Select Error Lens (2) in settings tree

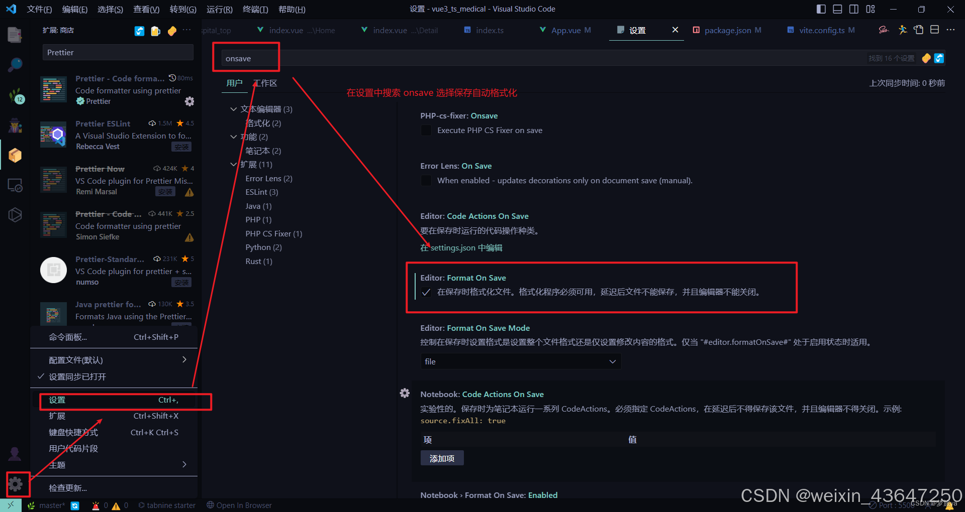(269, 179)
